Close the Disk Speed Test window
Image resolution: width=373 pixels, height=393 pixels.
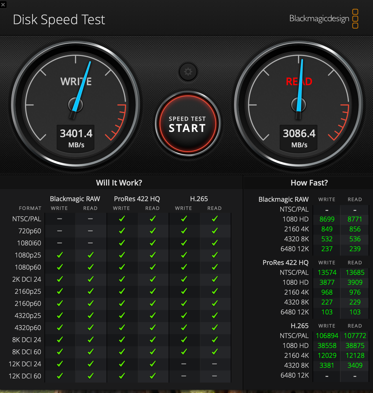coord(3,4)
